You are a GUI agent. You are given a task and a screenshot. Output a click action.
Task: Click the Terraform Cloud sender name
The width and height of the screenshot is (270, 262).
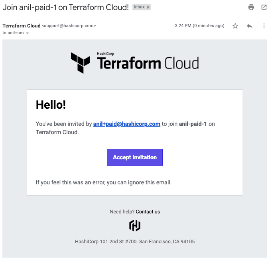click(21, 26)
